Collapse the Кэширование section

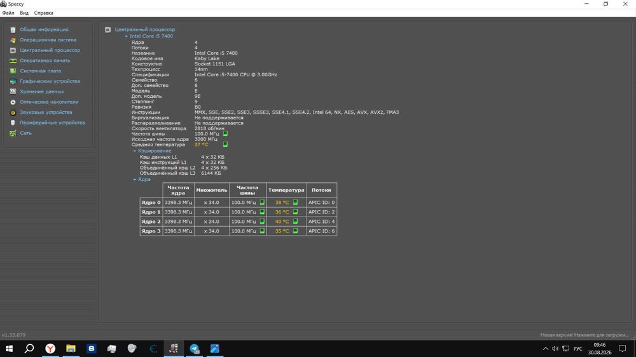pos(135,151)
